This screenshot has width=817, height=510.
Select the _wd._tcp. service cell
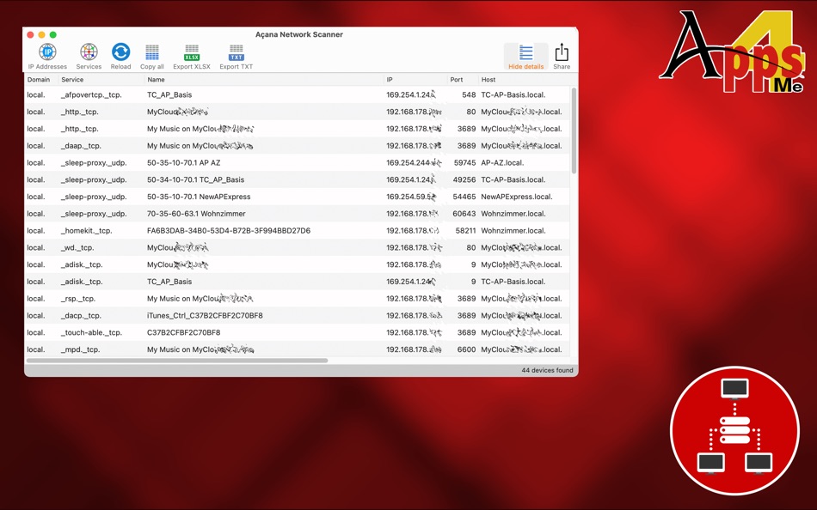(x=77, y=248)
